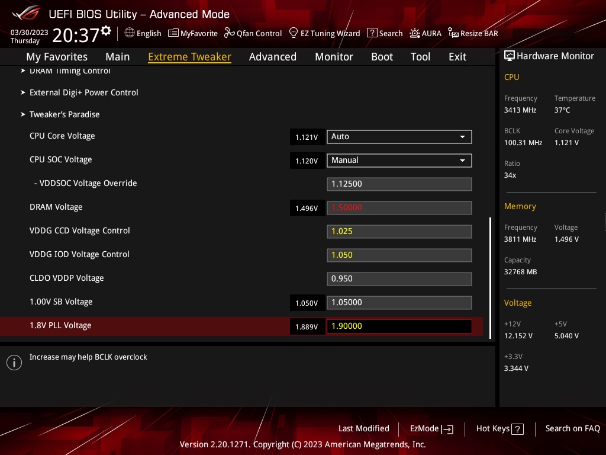The height and width of the screenshot is (455, 606).
Task: Open Qfan Control fan icon
Action: (x=229, y=33)
